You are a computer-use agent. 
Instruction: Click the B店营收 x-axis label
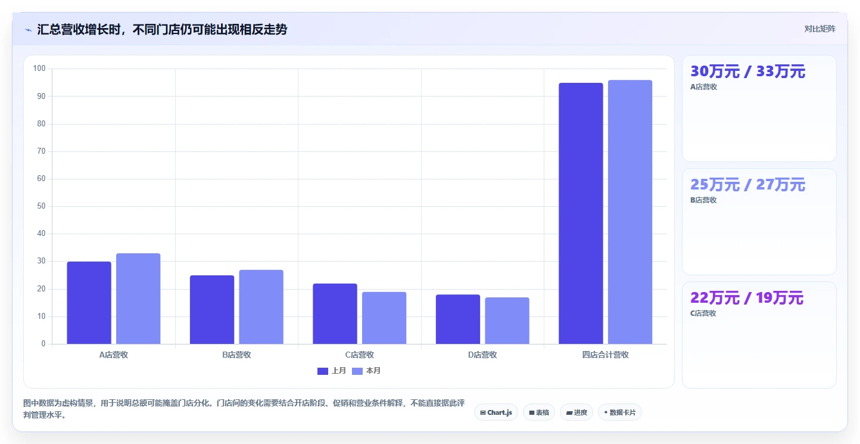pos(236,355)
